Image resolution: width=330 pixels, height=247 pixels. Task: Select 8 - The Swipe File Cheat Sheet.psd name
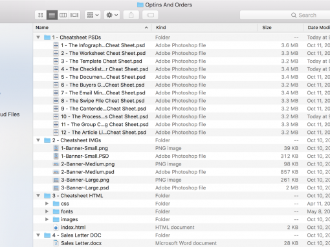coord(103,101)
